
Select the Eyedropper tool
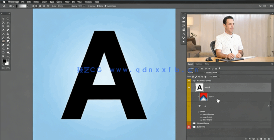coord(3,30)
